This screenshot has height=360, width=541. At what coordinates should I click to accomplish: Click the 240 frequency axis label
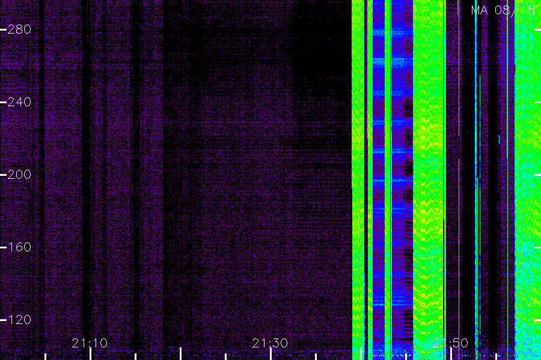tap(19, 102)
